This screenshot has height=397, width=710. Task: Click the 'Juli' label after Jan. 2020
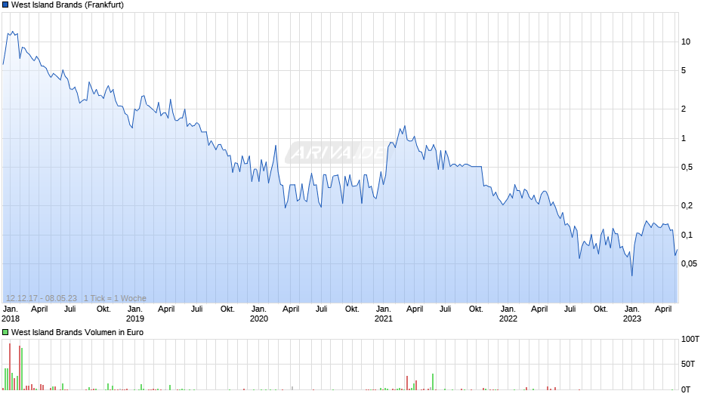click(x=321, y=309)
